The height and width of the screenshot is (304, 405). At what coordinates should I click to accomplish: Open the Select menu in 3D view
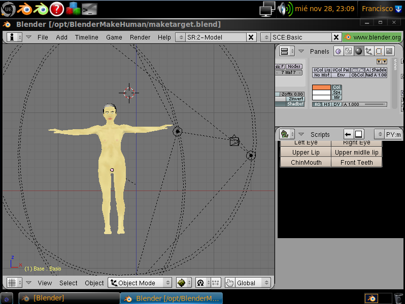click(x=69, y=283)
